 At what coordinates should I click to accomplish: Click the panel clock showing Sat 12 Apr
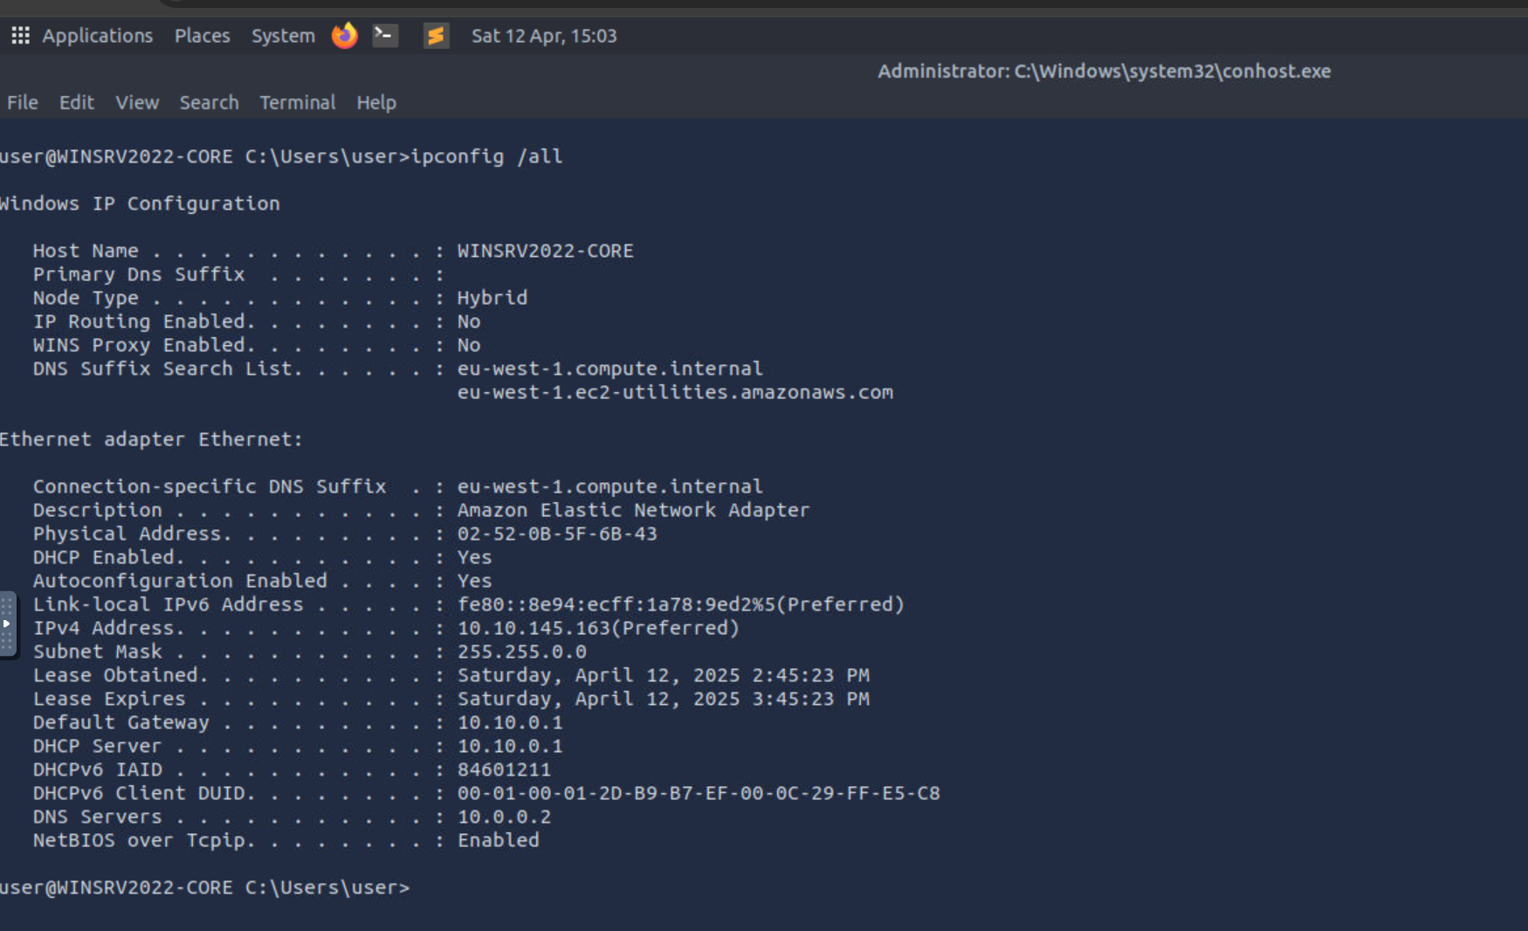coord(544,36)
